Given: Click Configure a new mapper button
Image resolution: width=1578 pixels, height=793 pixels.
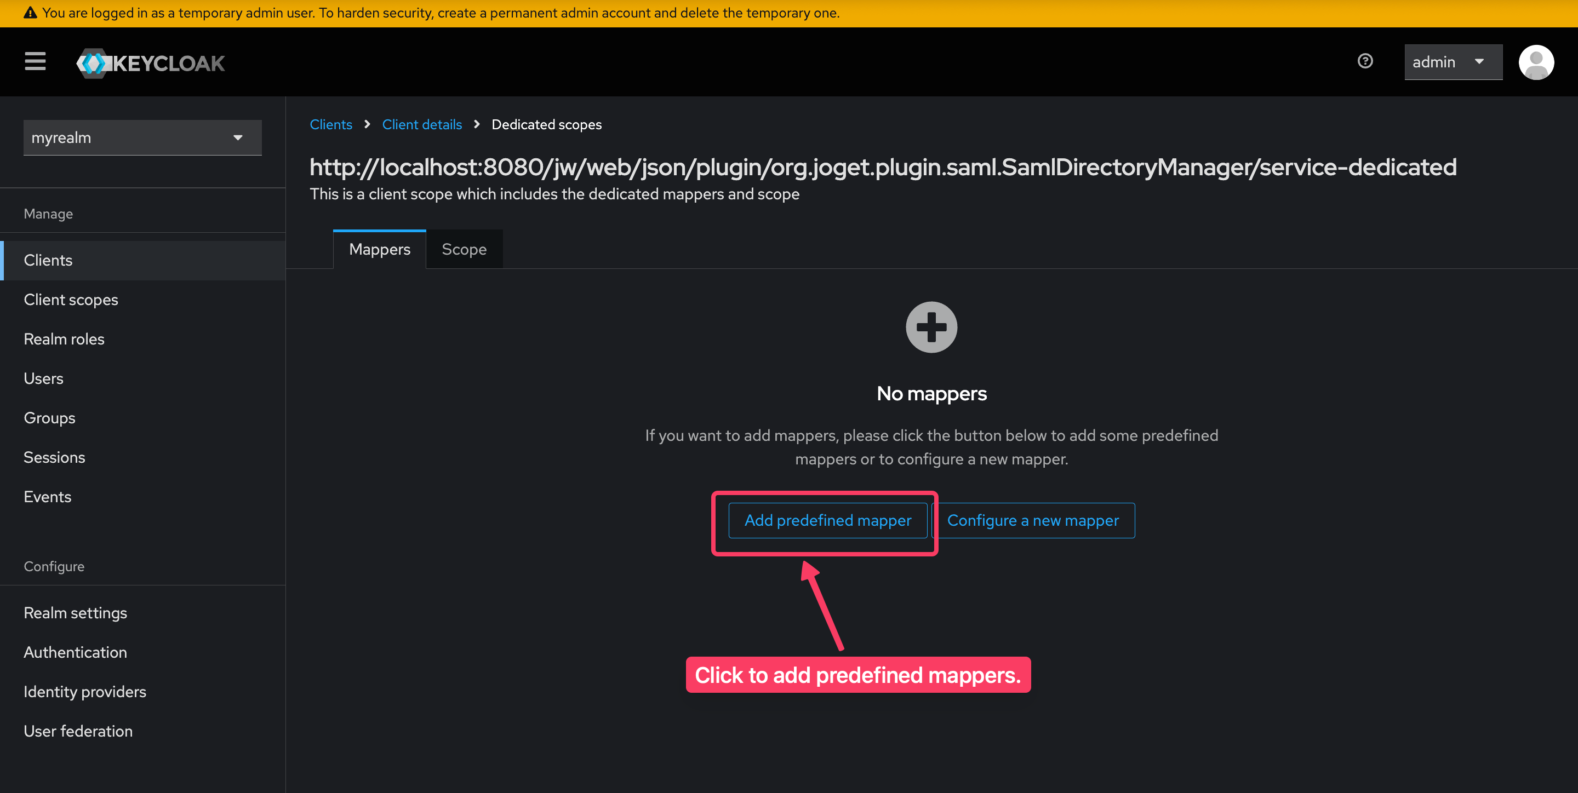Looking at the screenshot, I should coord(1033,520).
